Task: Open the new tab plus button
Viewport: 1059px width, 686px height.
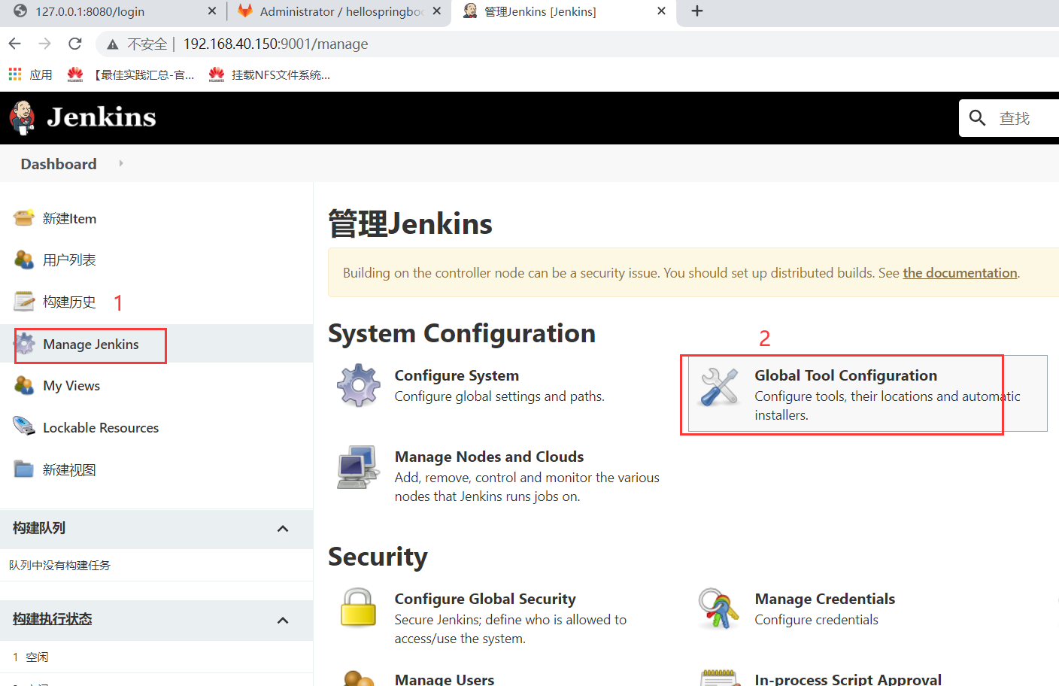Action: tap(697, 11)
